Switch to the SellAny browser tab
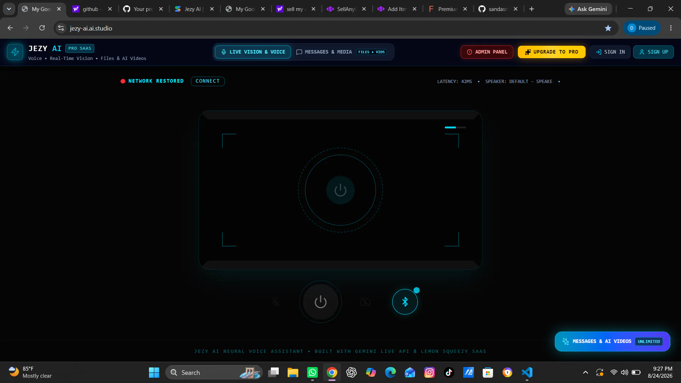The width and height of the screenshot is (681, 383). click(347, 9)
